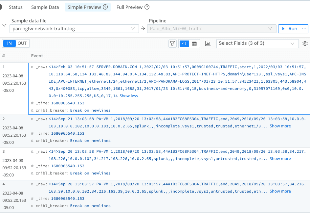Click Show less in event 1
310x213 pixels.
click(x=129, y=95)
